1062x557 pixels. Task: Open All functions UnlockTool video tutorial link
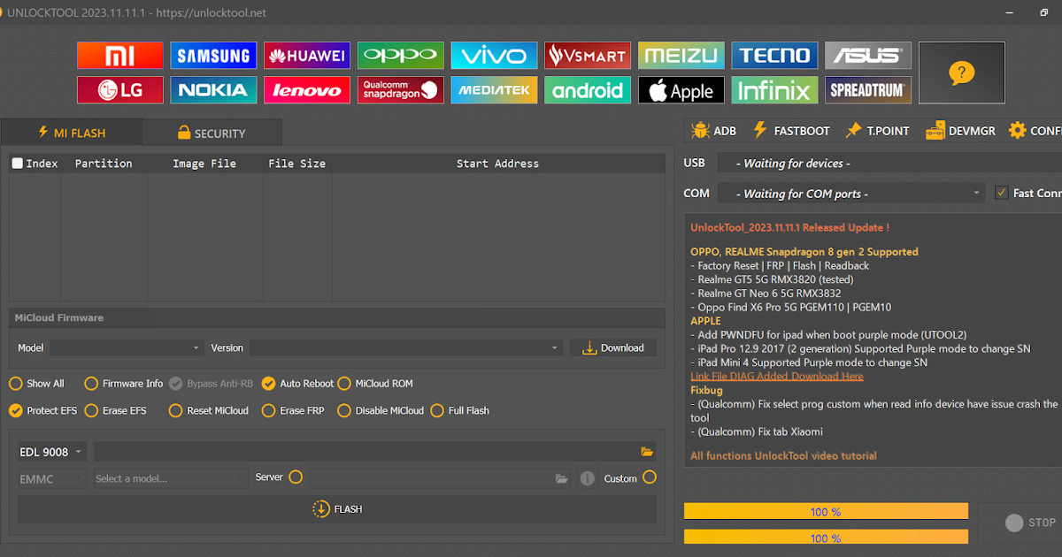[x=783, y=456]
